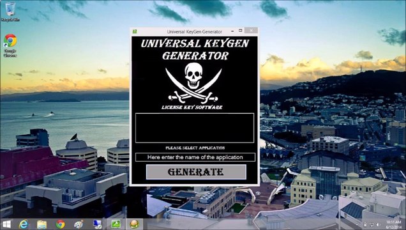Click the 'PLEASE SELECT APPLICATION' label
The height and width of the screenshot is (230, 406).
[195, 148]
